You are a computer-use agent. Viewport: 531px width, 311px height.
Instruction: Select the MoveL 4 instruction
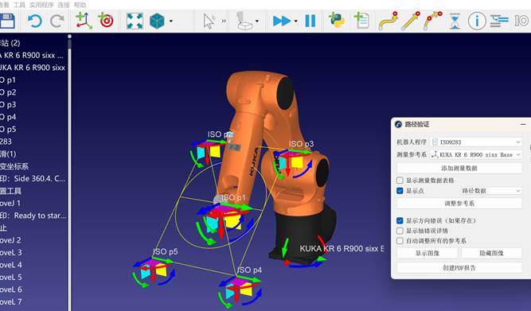(x=11, y=265)
